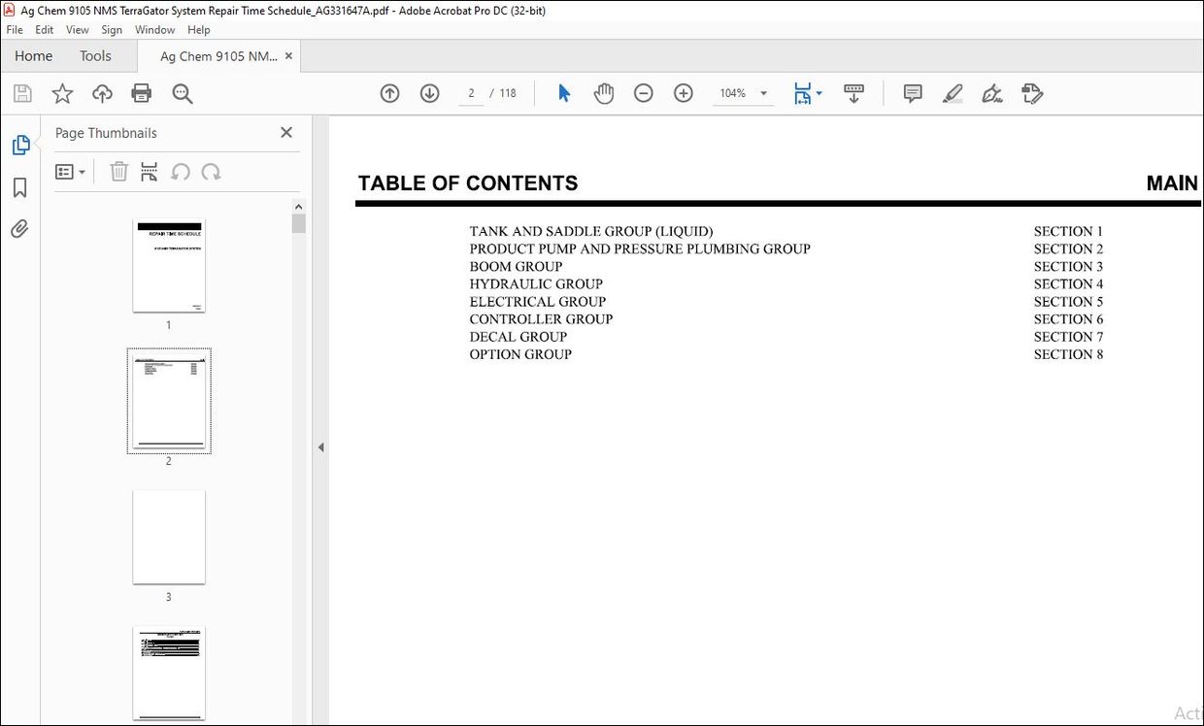Add a sticky note comment
This screenshot has width=1204, height=726.
coord(912,93)
